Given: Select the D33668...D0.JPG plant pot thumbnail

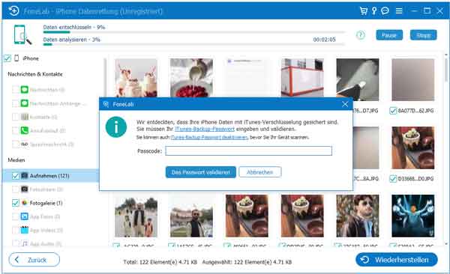Looking at the screenshot, I should click(x=413, y=148).
